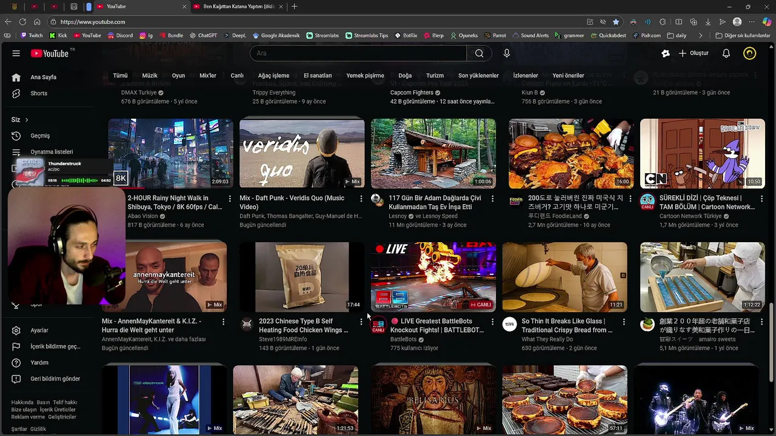Switch to Ben Kağıttan Katana browser tab
The height and width of the screenshot is (436, 776).
[238, 7]
